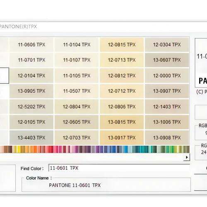This screenshot has width=207, height=207.
Task: Select the 13-1006 TPX swatch
Action: click(x=167, y=122)
